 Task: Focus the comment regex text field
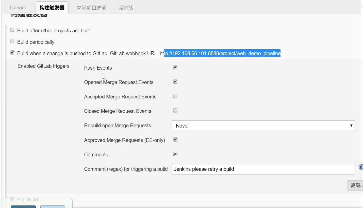pos(263,169)
